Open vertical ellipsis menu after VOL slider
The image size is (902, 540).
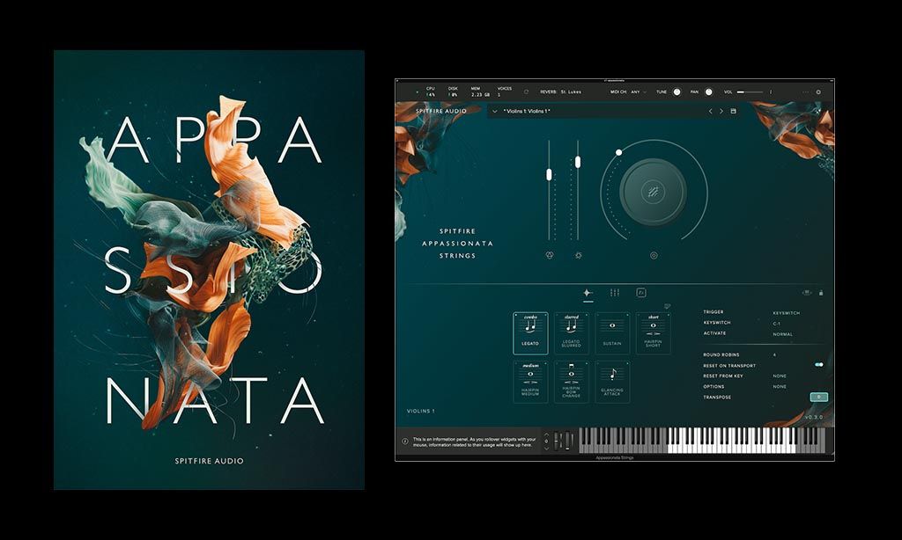(771, 92)
